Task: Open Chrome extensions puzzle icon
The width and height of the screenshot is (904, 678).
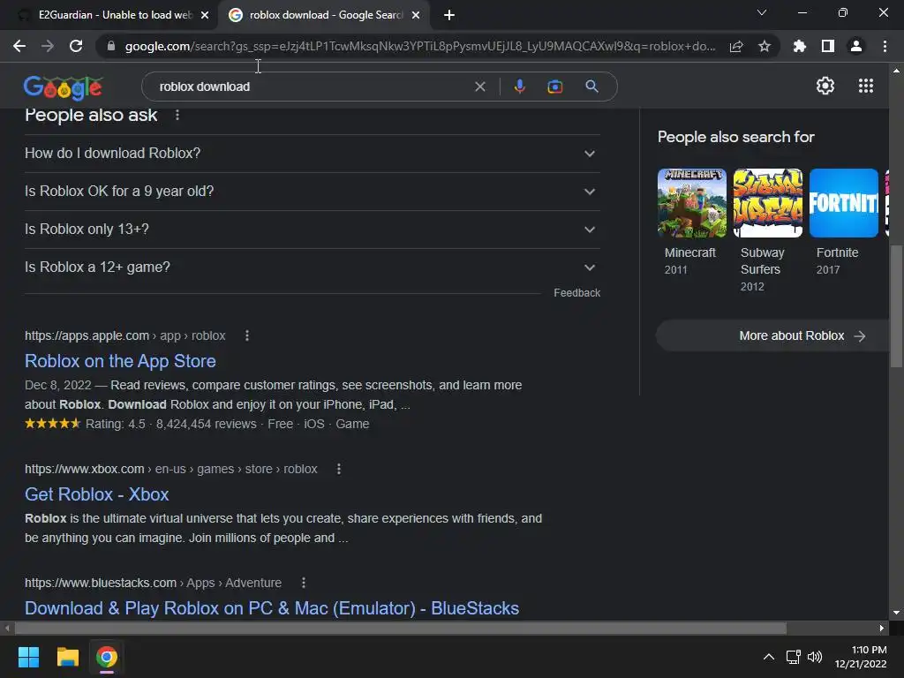Action: point(800,46)
